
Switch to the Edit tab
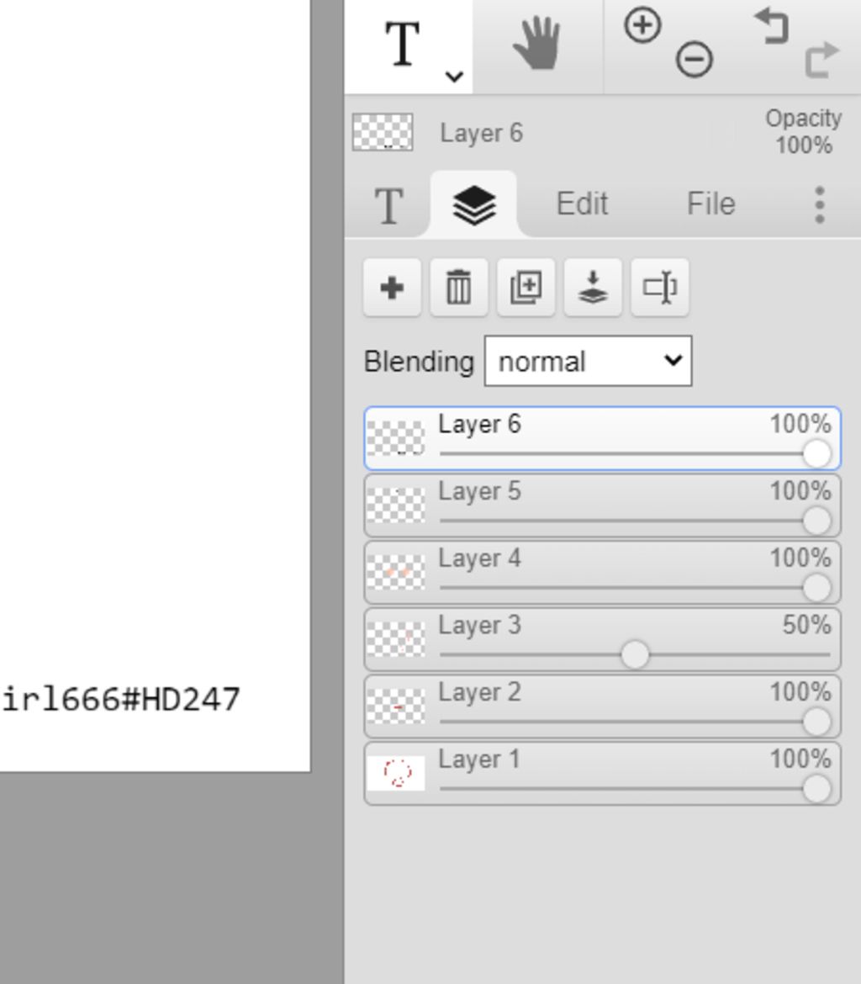tap(583, 204)
